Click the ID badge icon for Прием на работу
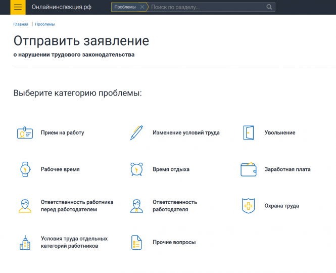 tap(25, 133)
